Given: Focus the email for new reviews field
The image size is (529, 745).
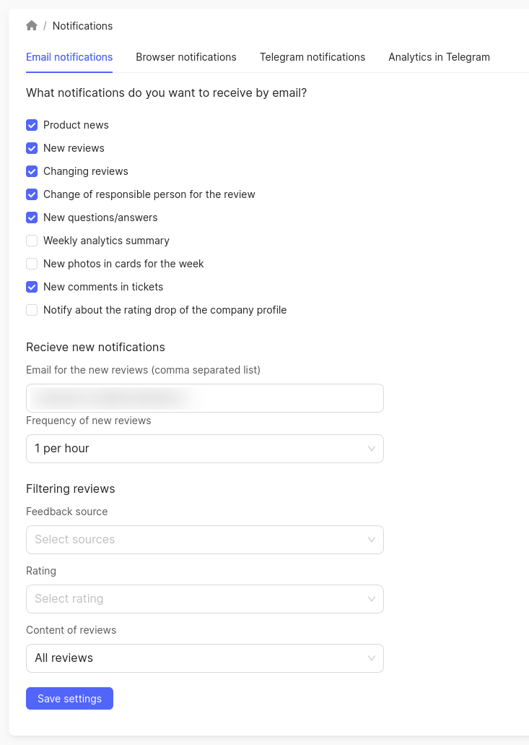Looking at the screenshot, I should point(204,398).
